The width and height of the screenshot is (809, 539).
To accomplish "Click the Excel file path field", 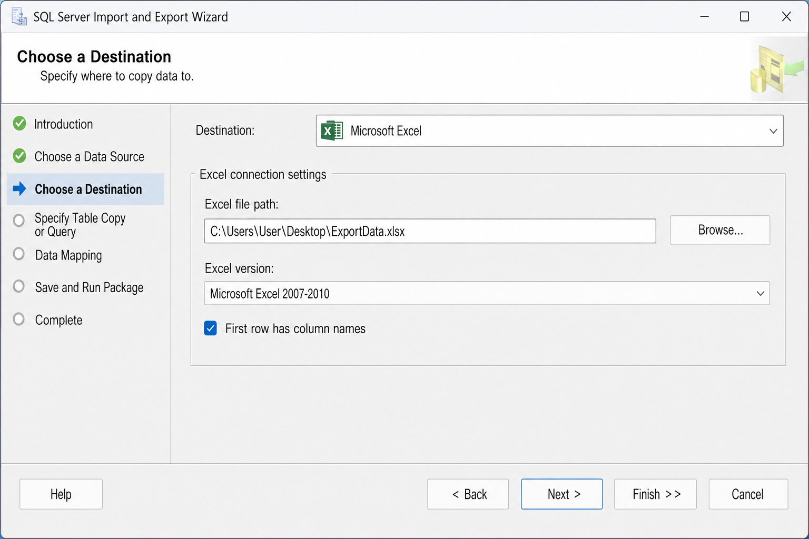I will pyautogui.click(x=430, y=231).
